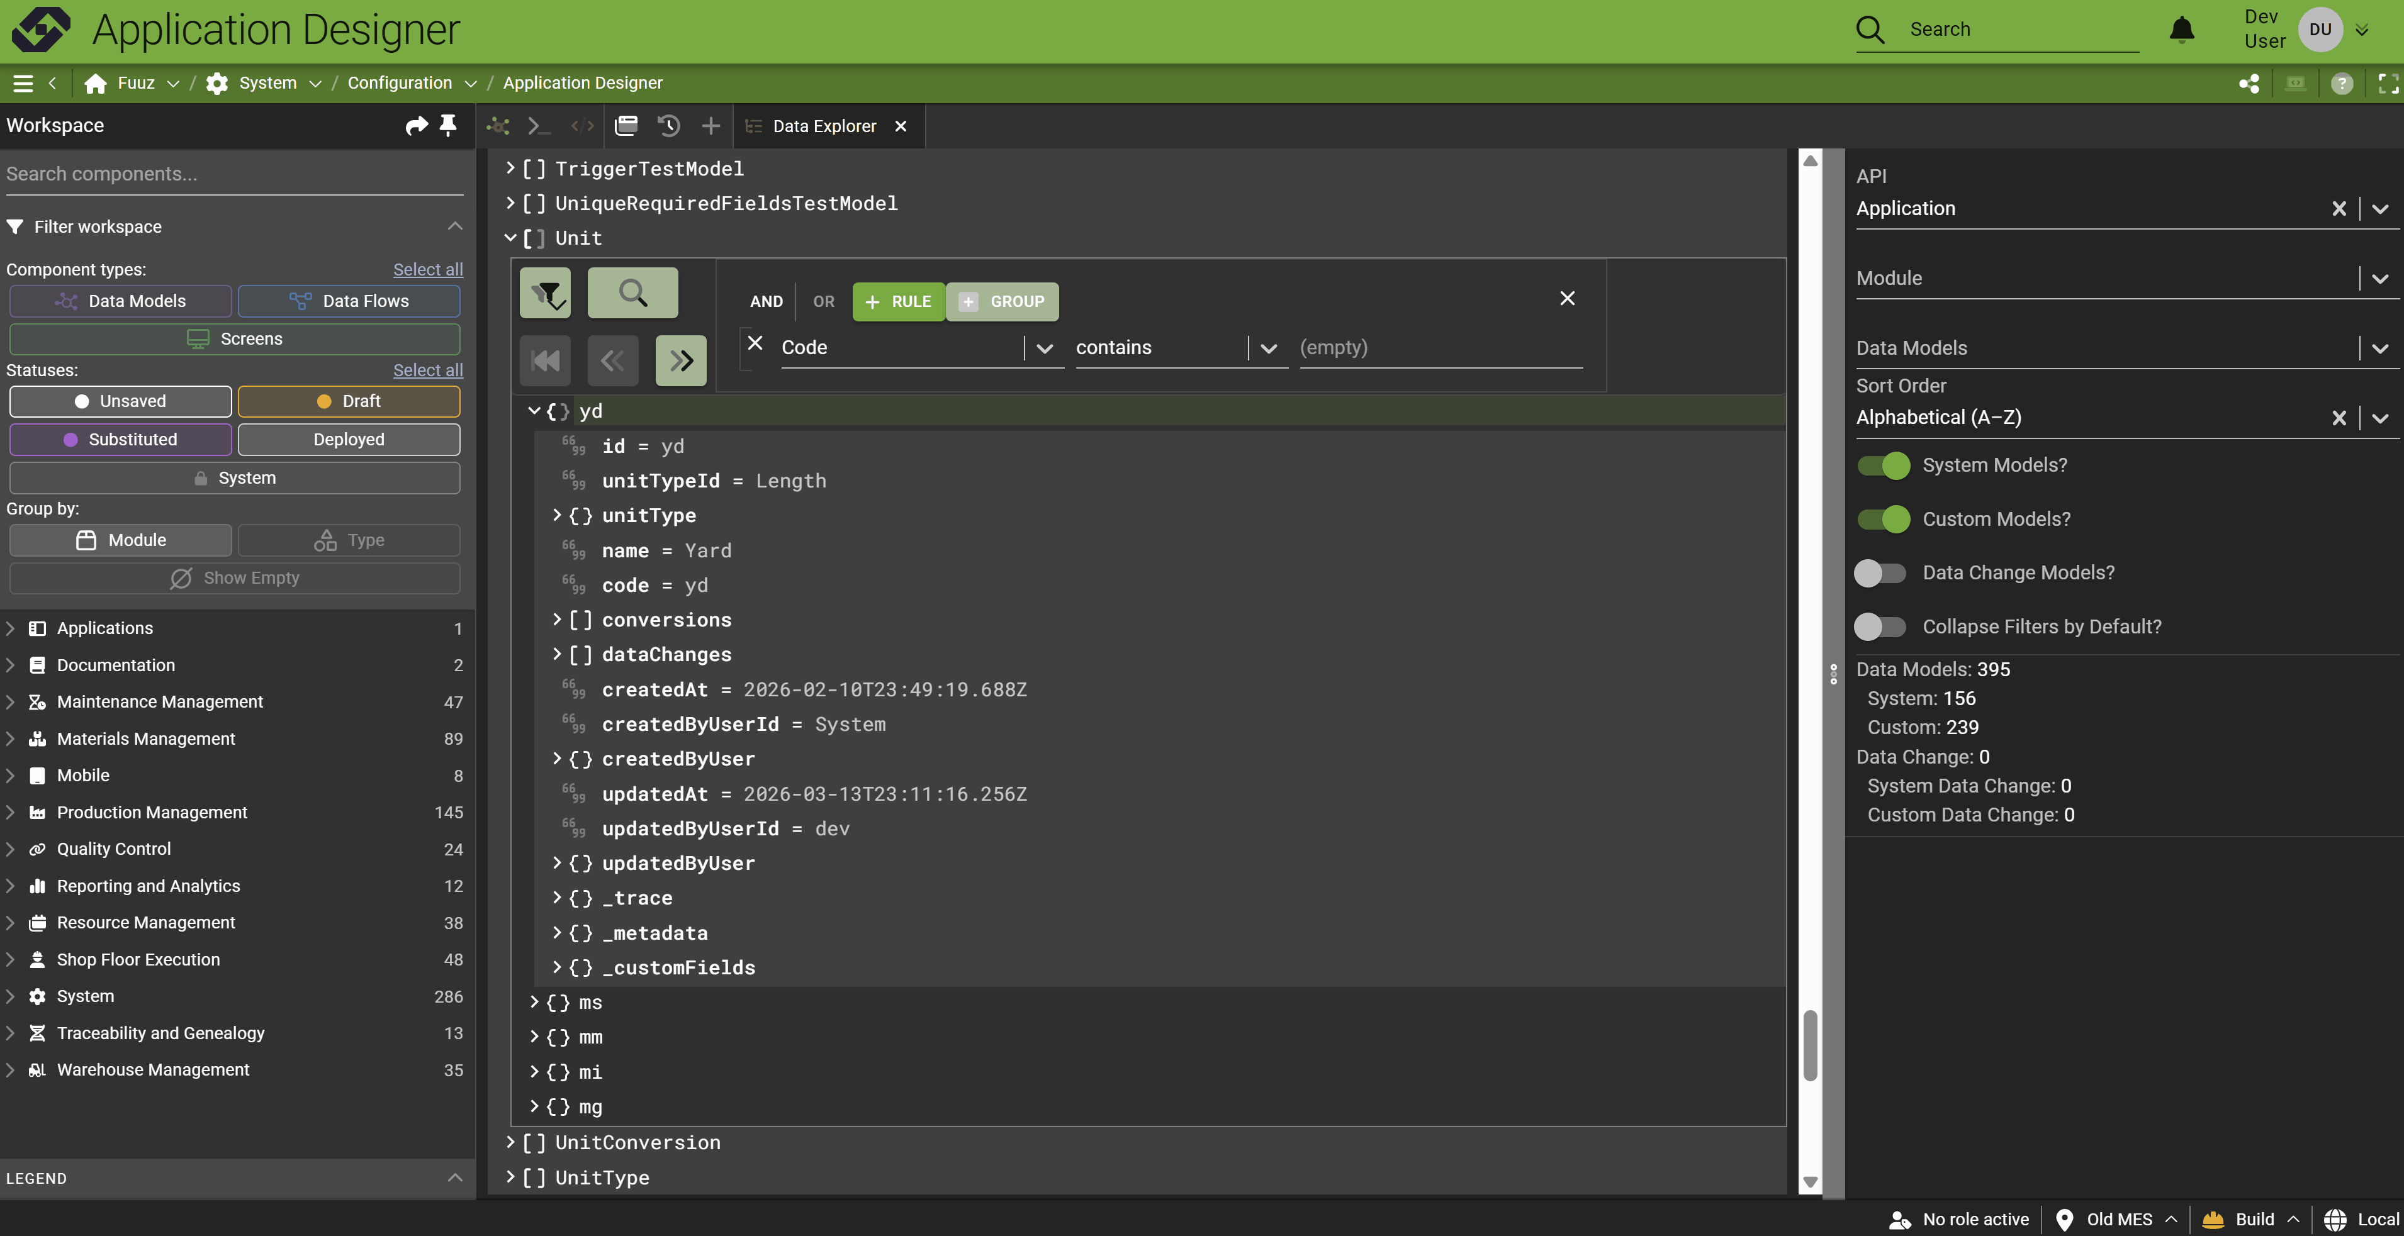Click the plus icon to add tab
Viewport: 2404px width, 1236px height.
[x=711, y=125]
